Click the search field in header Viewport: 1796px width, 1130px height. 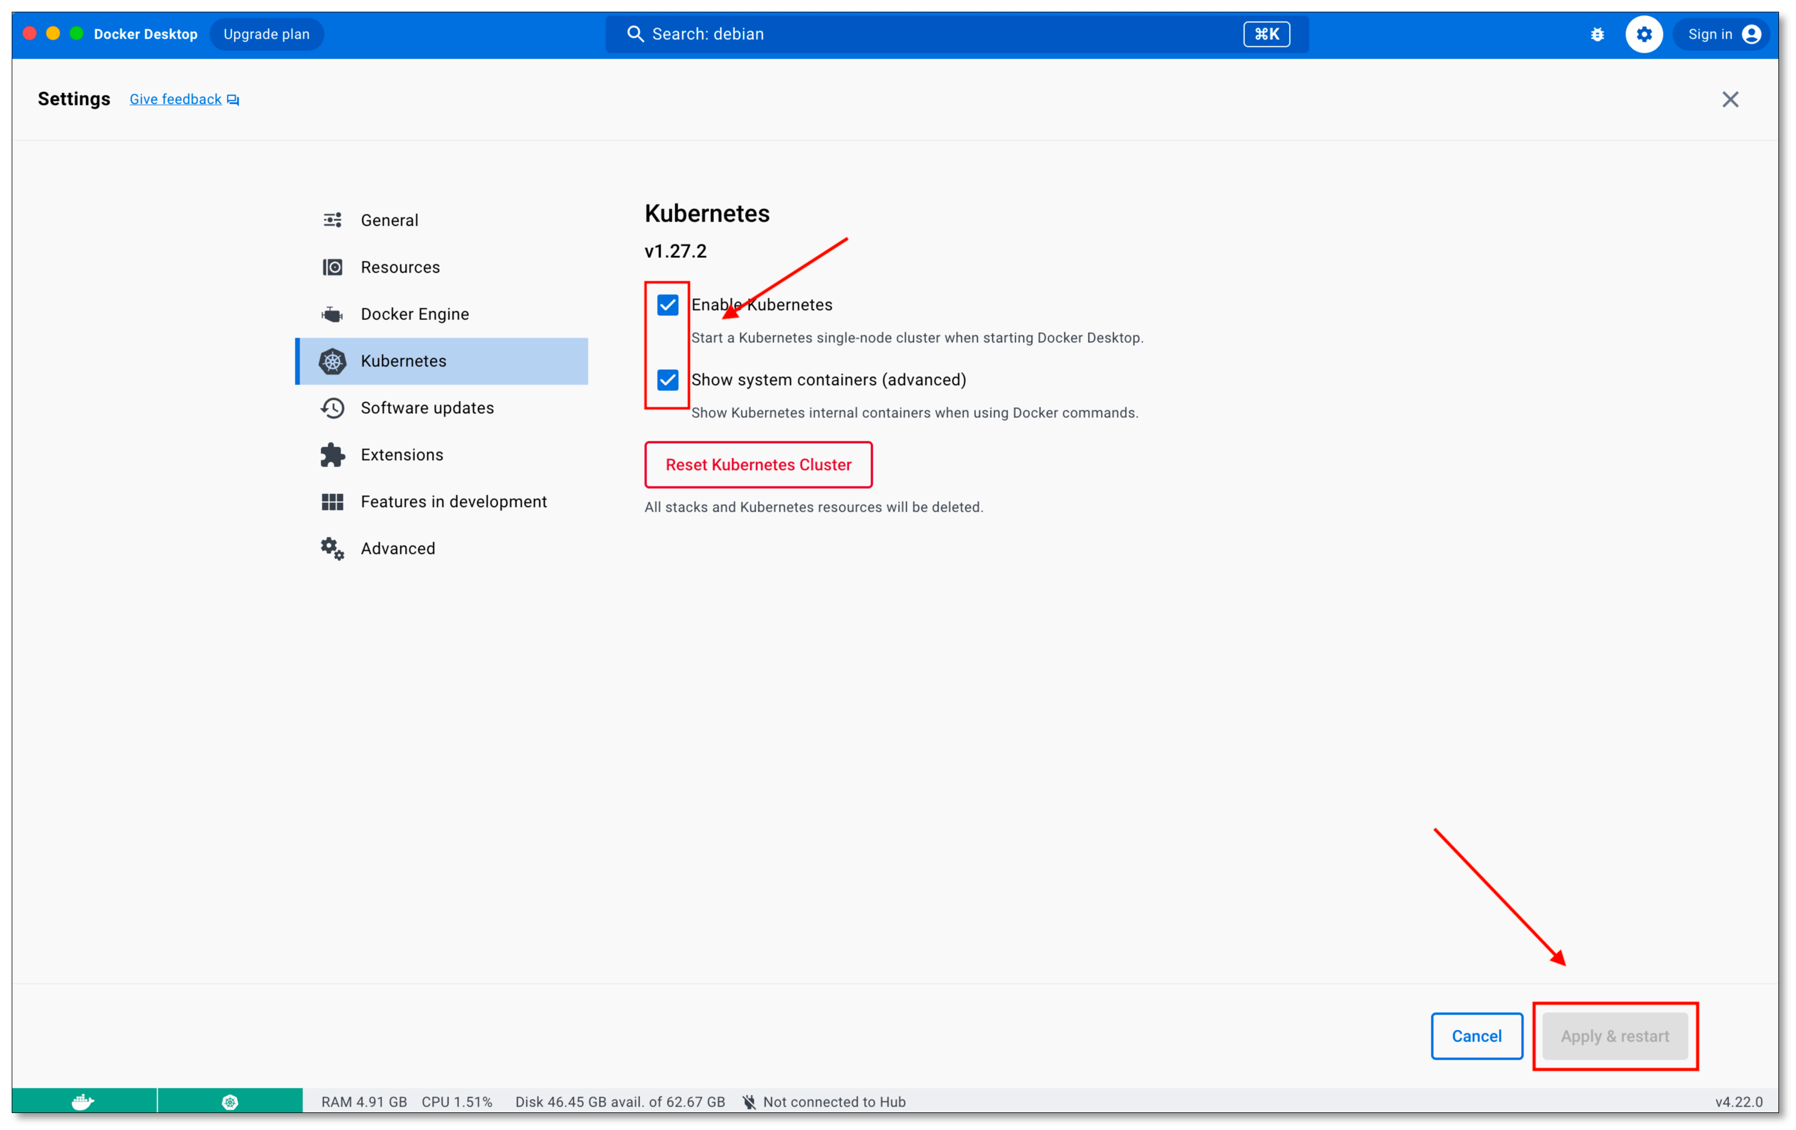pos(933,35)
